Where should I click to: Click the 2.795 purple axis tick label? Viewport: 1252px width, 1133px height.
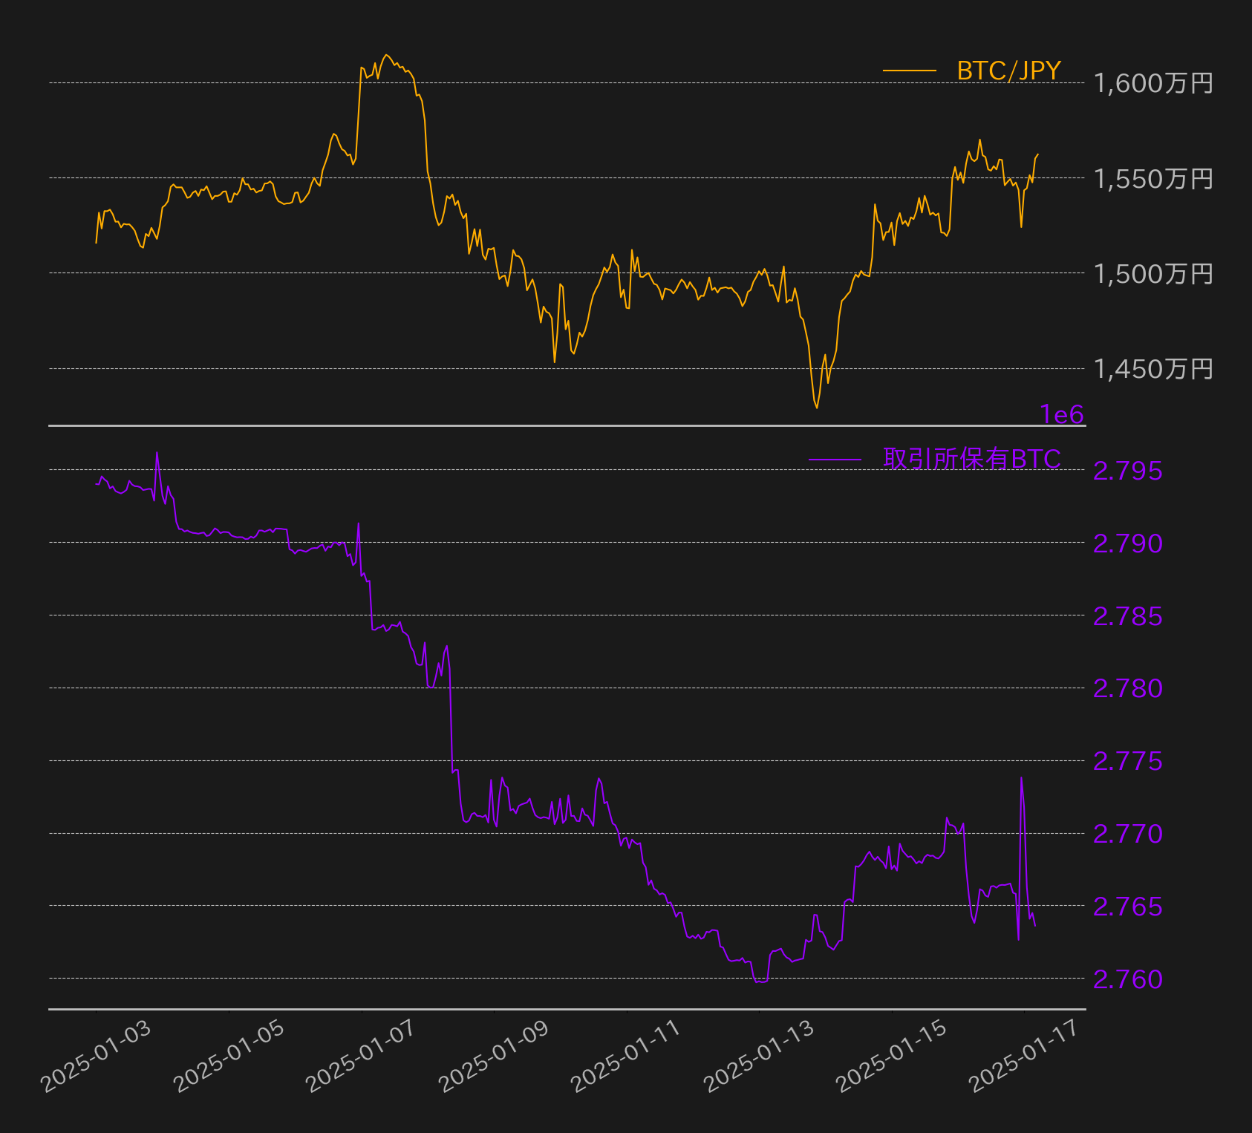(x=1128, y=471)
